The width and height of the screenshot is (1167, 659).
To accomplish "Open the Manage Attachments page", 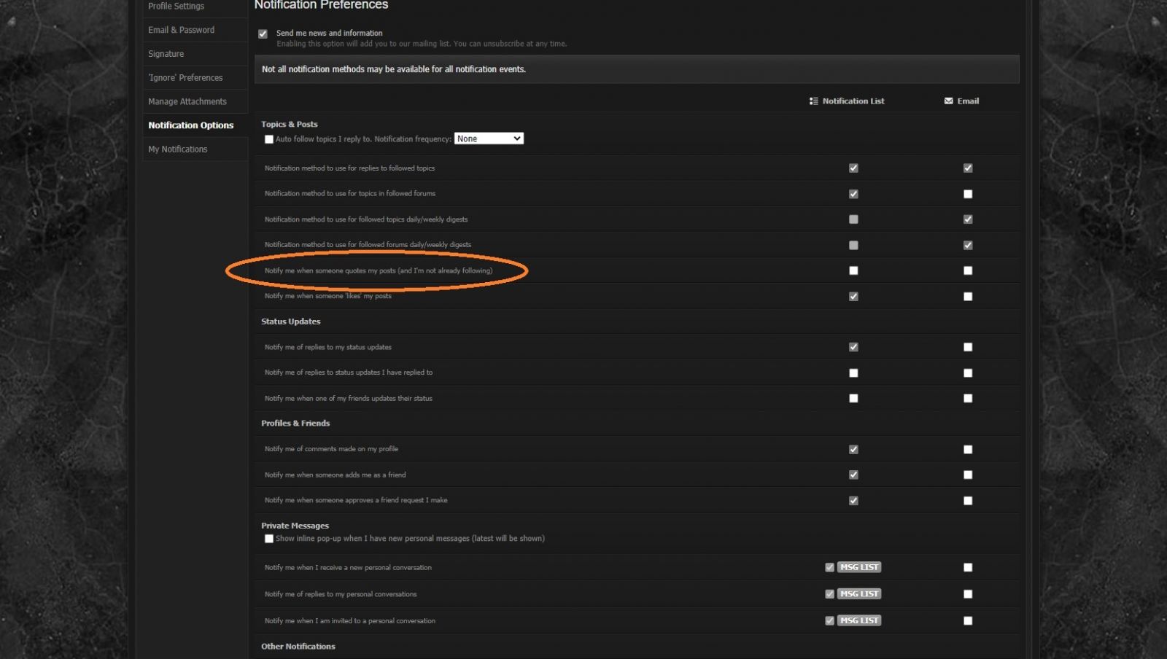I will 187,101.
